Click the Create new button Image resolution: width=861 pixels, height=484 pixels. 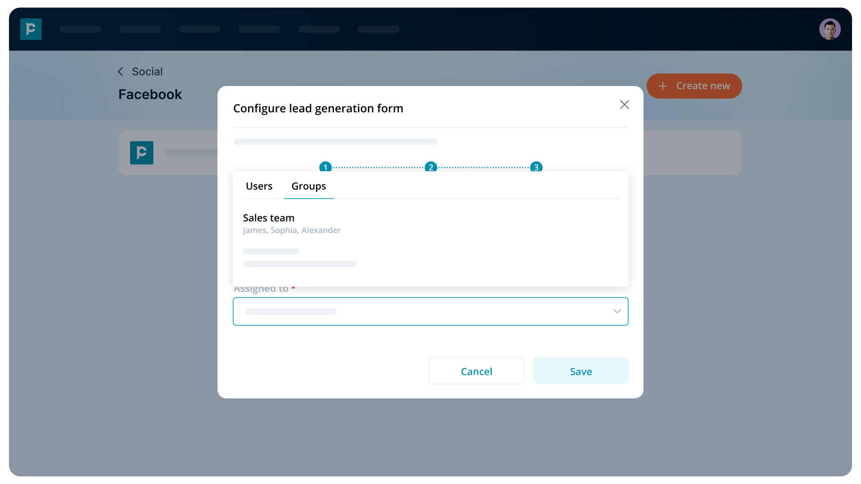[694, 86]
